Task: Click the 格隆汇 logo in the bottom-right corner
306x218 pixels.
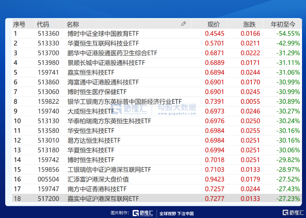Action: [x=293, y=212]
